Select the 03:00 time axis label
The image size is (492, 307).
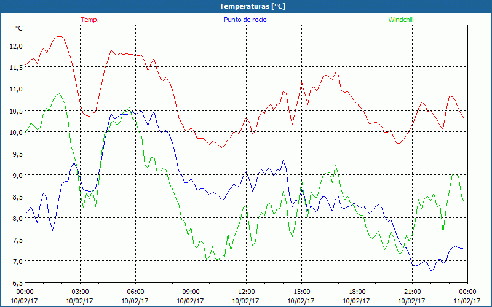tap(80, 292)
